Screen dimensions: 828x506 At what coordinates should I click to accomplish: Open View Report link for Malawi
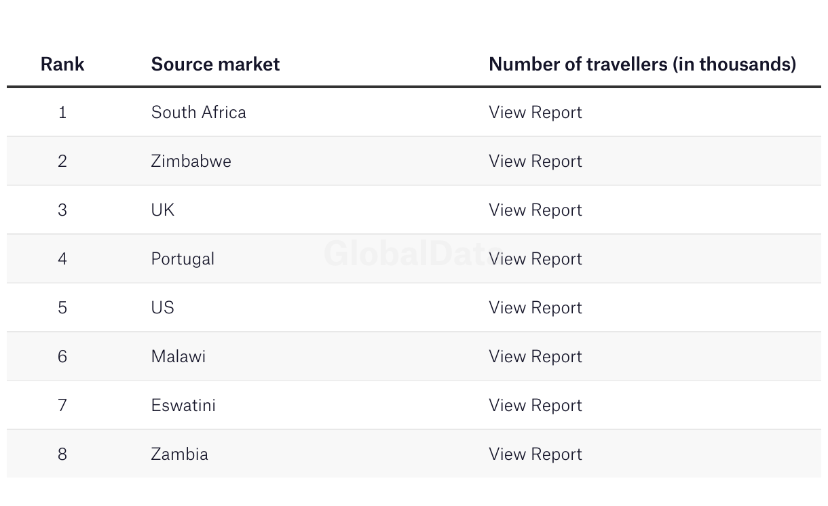point(535,357)
